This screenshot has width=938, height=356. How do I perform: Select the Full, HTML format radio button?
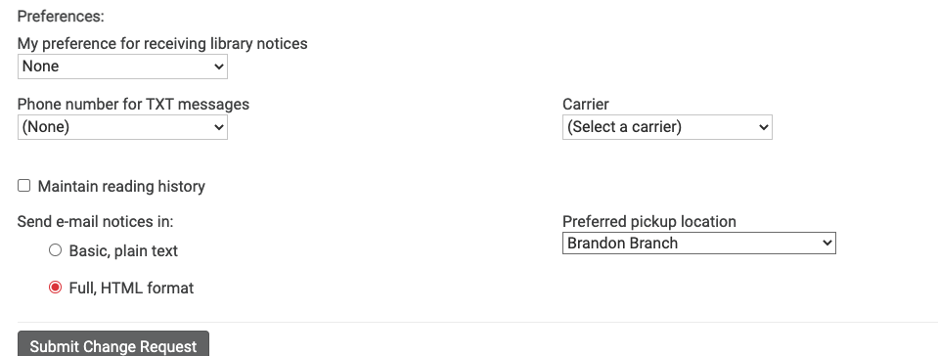(55, 288)
